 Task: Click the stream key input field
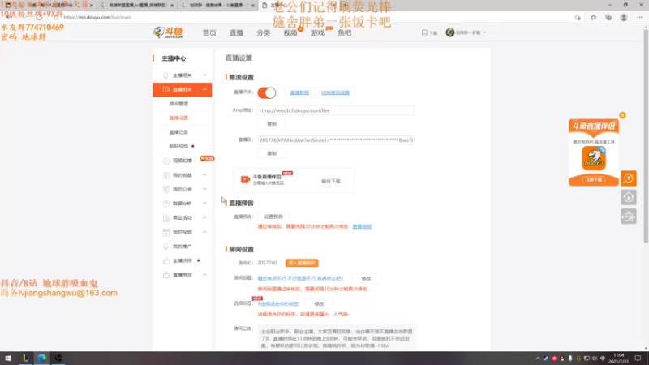coord(336,140)
